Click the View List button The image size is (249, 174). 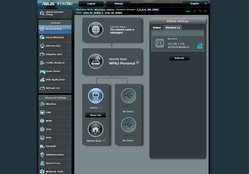point(96,115)
